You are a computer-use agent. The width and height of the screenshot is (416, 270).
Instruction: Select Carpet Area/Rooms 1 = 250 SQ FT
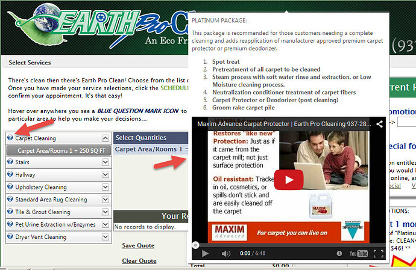[x=58, y=150]
